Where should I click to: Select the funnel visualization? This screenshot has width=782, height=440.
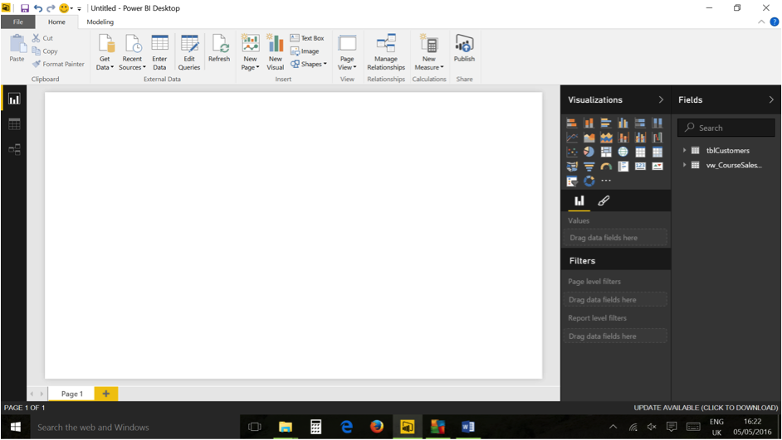coord(589,167)
